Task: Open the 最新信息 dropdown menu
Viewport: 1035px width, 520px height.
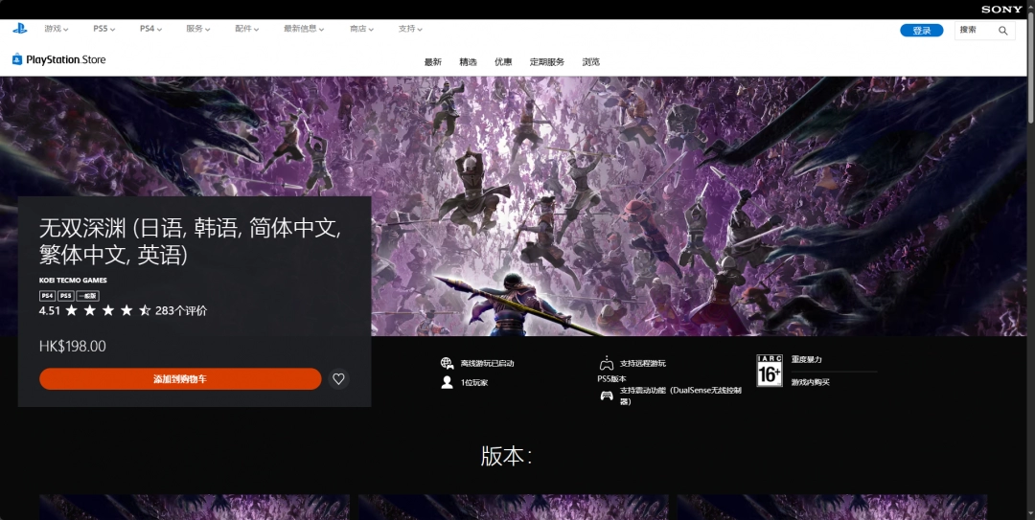Action: pyautogui.click(x=304, y=29)
